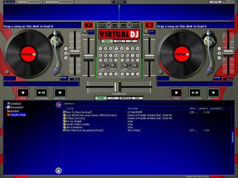Image resolution: width=238 pixels, height=178 pixels.
Task: Click the Autofix button at top center
Action: click(x=119, y=2)
